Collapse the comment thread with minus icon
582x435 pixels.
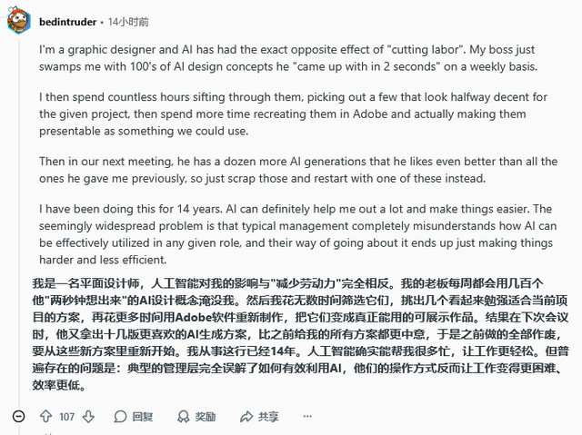point(18,416)
